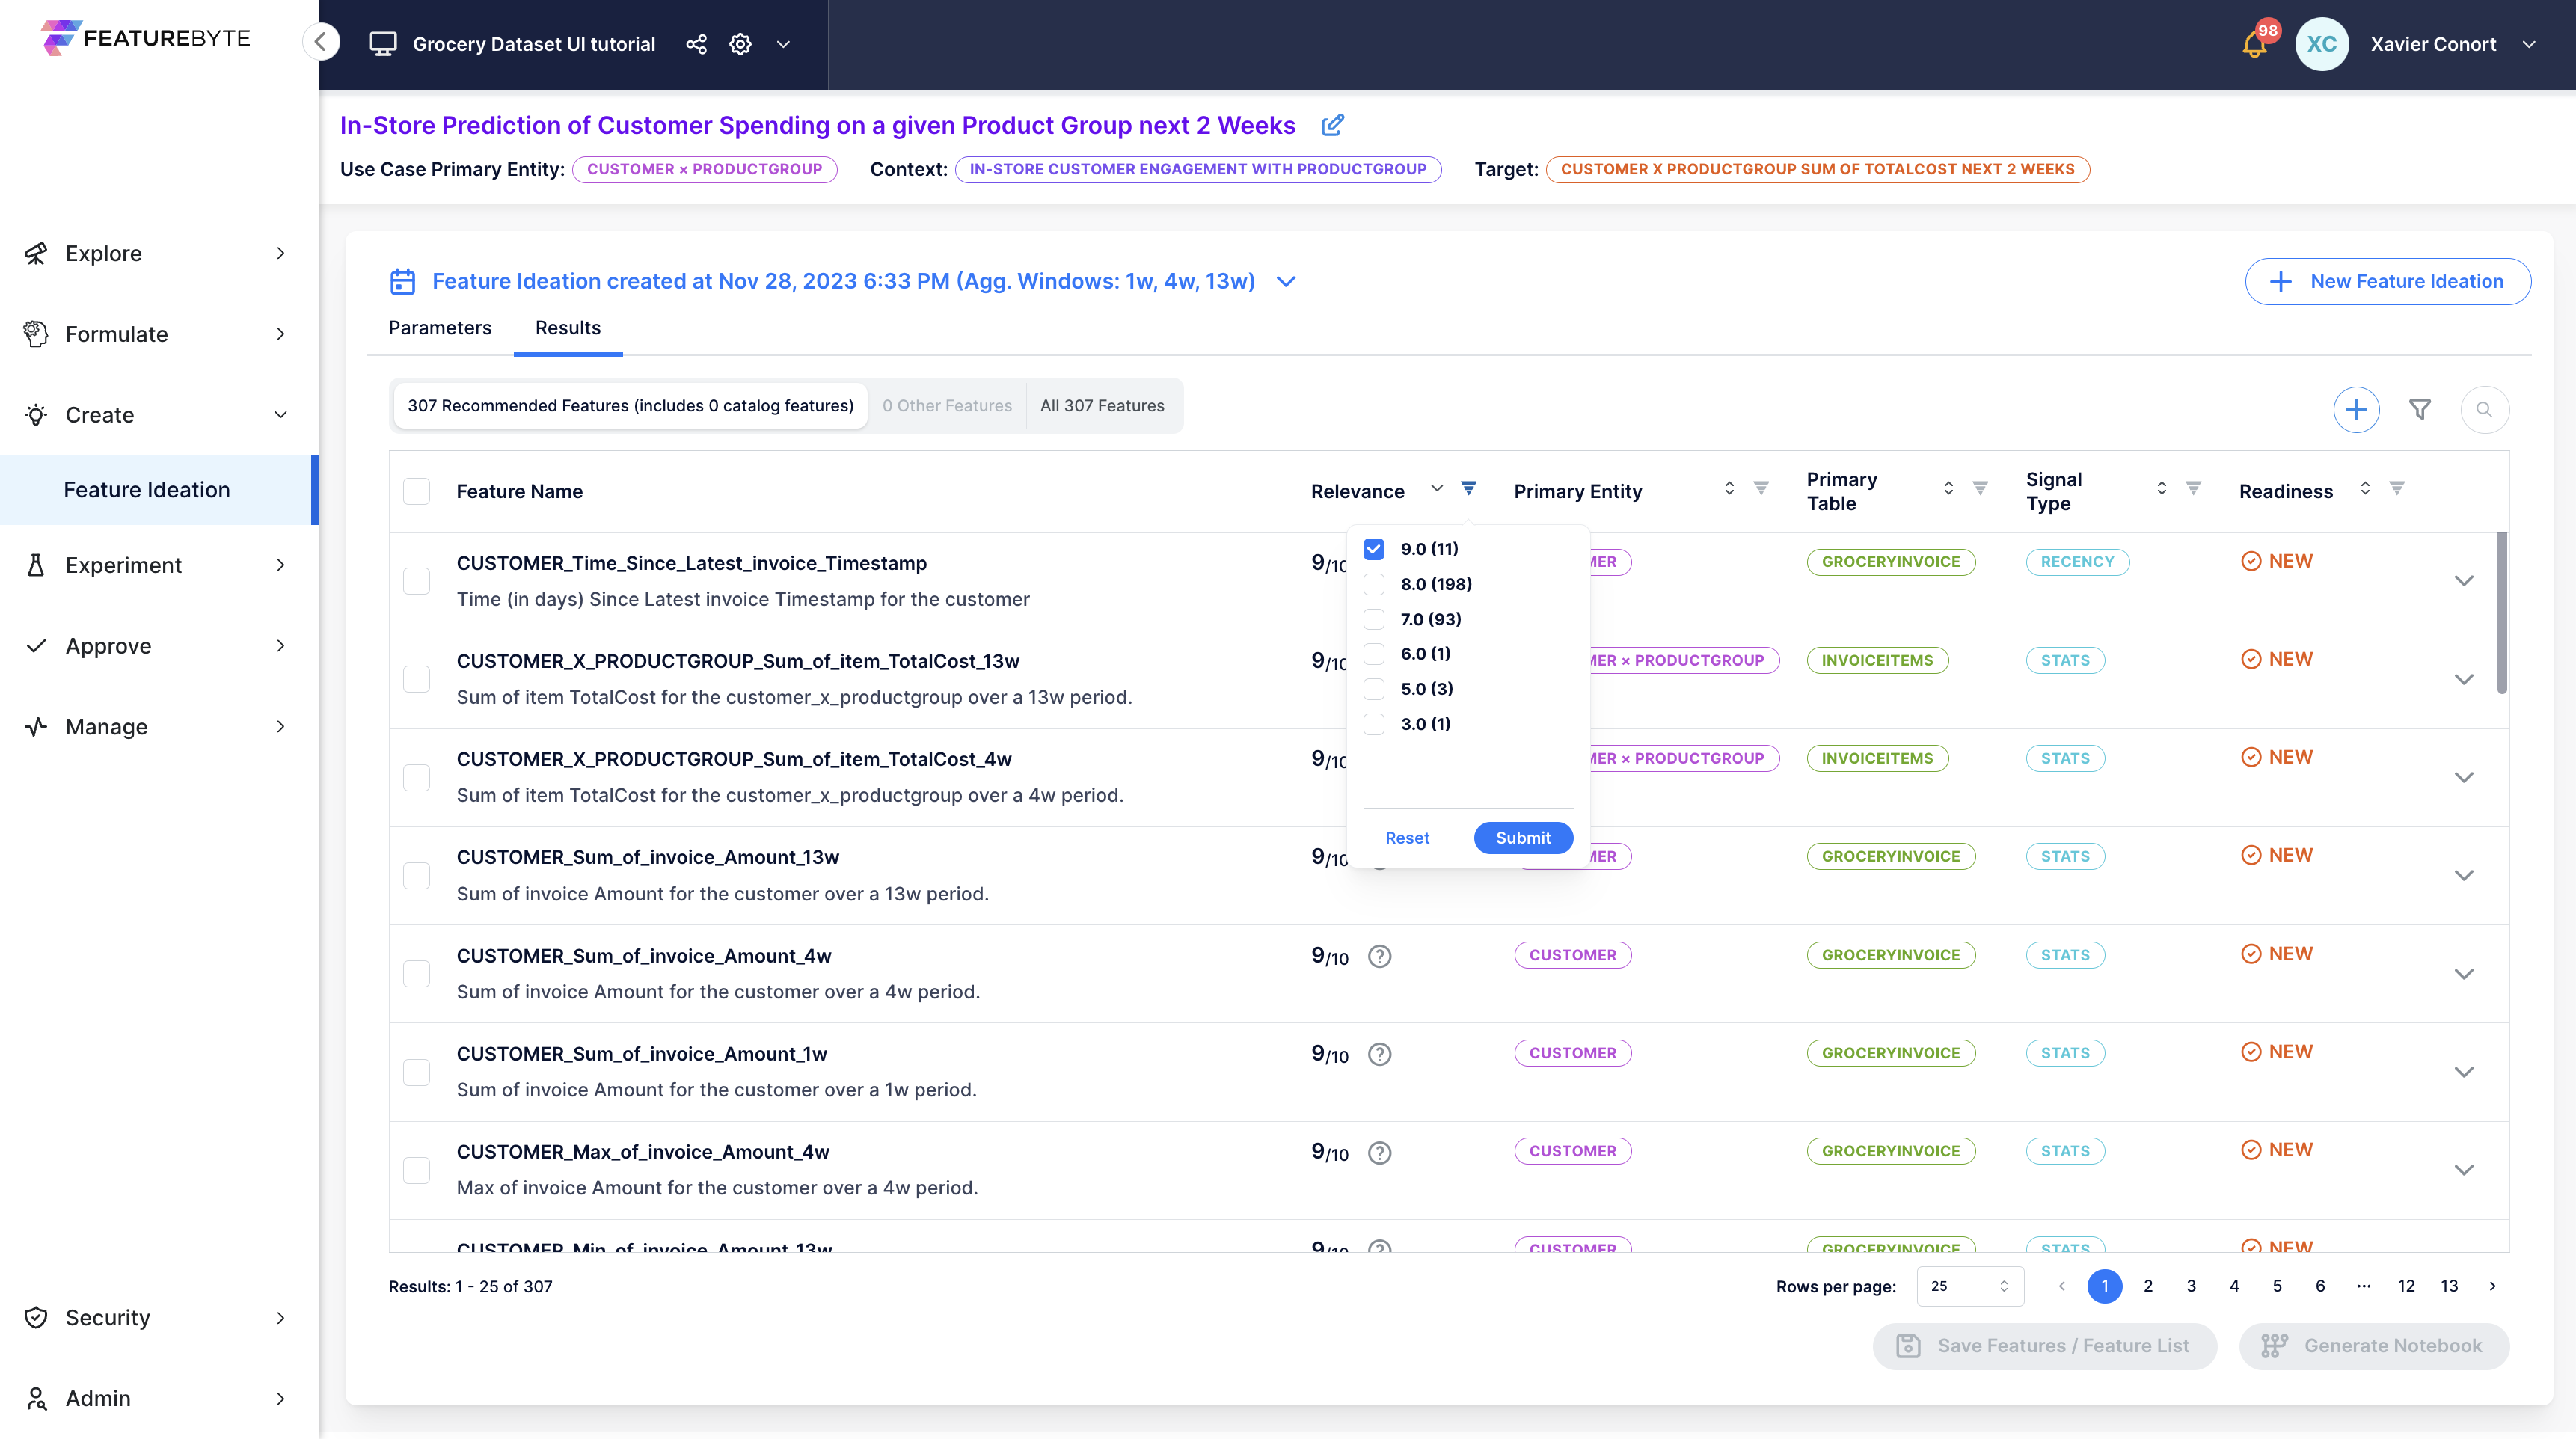
Task: Check the 7.0 (93) relevance filter
Action: tap(1374, 619)
